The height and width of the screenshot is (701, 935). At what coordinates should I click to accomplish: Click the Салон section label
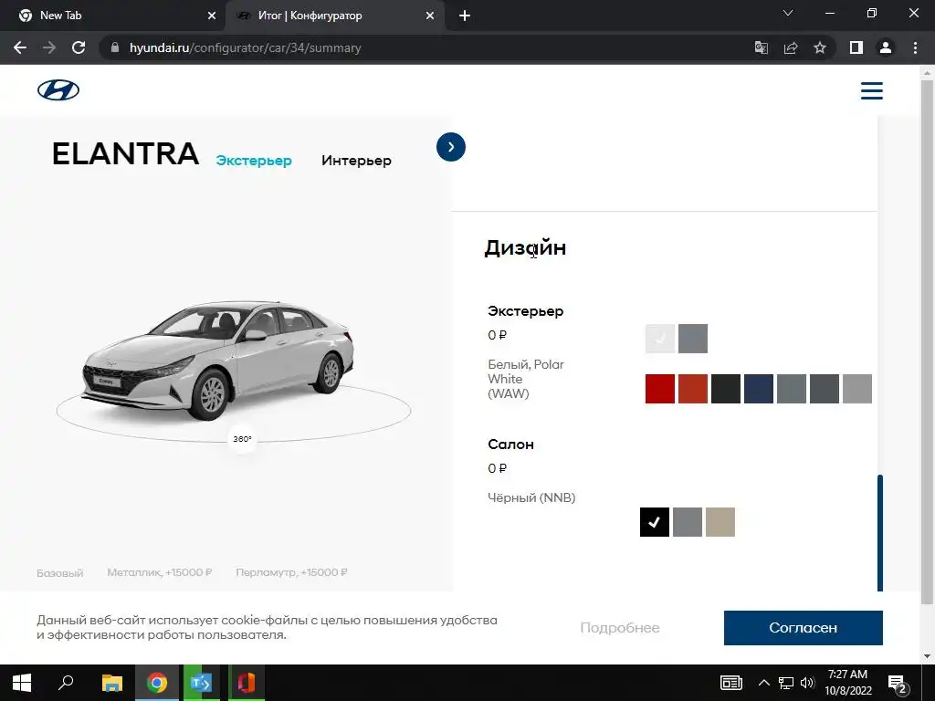[510, 445]
